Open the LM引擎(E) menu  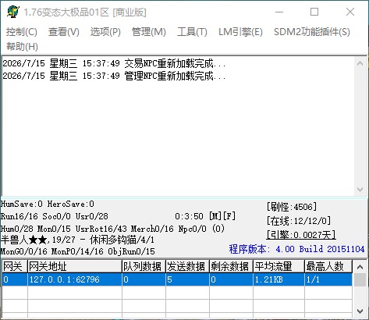240,32
